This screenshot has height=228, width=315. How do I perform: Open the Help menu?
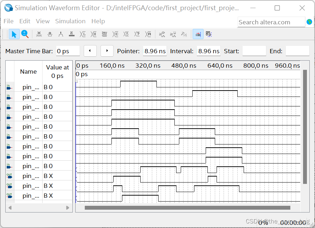[x=98, y=21]
